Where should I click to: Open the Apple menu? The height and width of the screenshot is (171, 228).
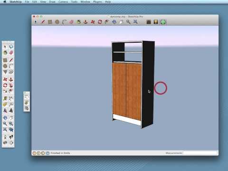pos(5,2)
